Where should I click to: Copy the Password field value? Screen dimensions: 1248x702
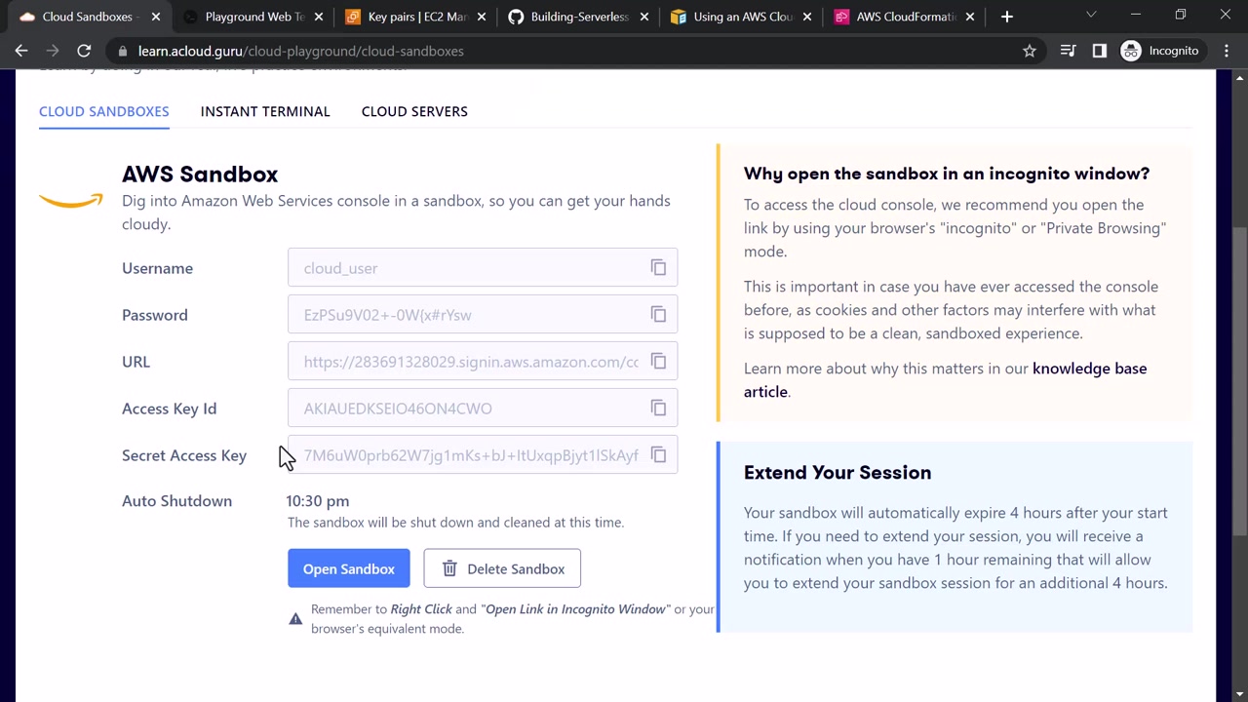click(x=658, y=315)
